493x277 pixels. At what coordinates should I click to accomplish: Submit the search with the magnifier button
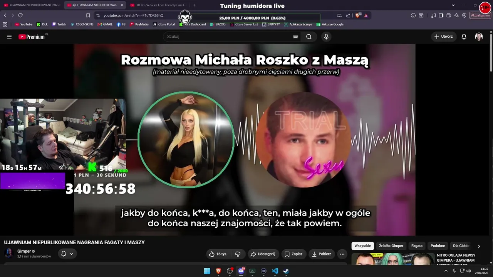pyautogui.click(x=309, y=37)
